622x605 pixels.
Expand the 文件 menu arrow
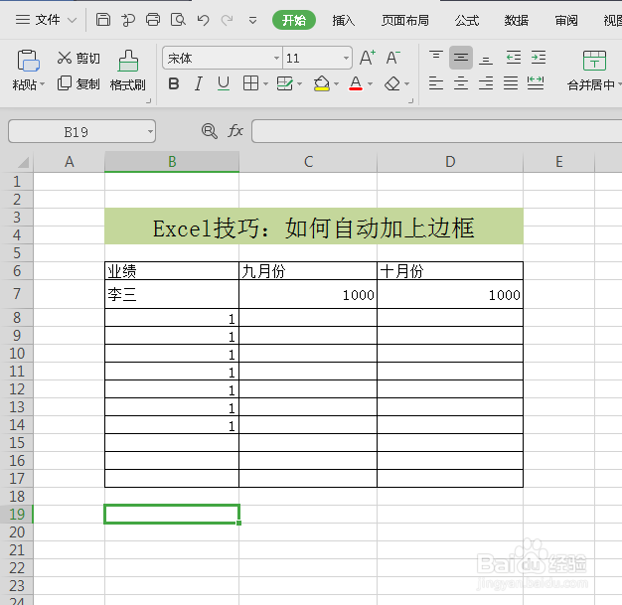(72, 20)
